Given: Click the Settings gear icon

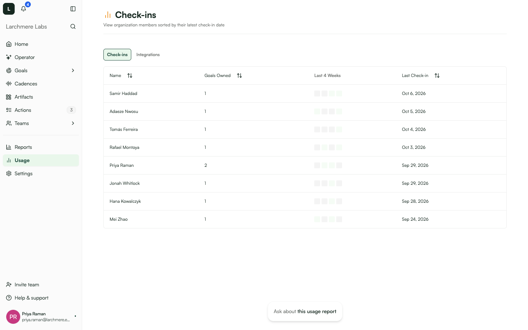Looking at the screenshot, I should (9, 173).
